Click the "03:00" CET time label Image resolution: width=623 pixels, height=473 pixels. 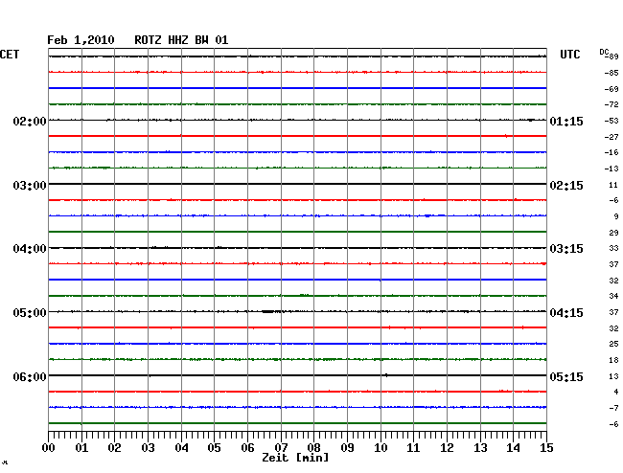30,186
